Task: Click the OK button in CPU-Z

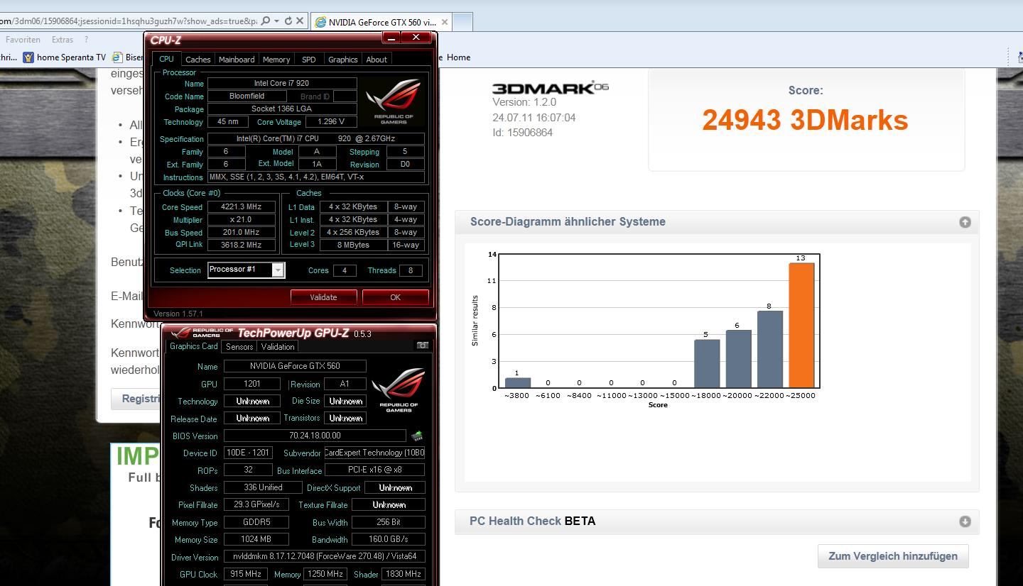Action: [396, 297]
